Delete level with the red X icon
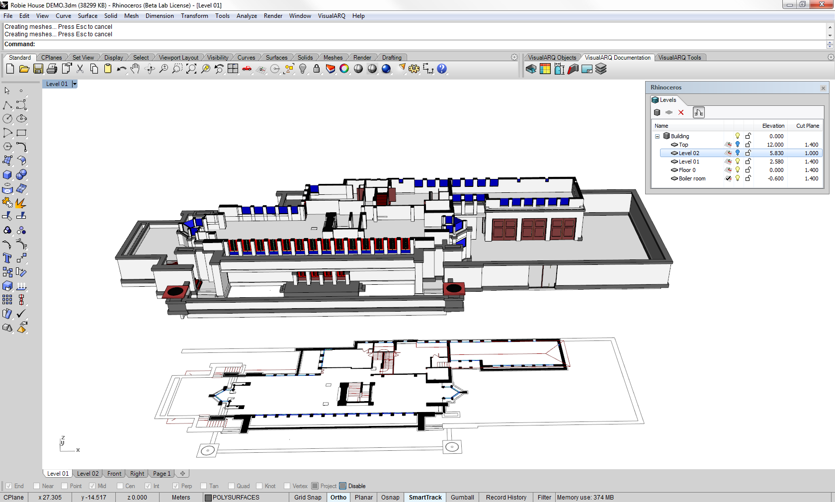The height and width of the screenshot is (502, 835). pyautogui.click(x=681, y=112)
